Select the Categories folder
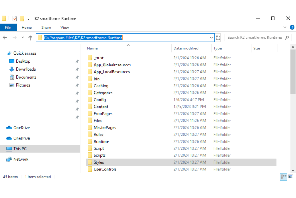 tap(103, 93)
